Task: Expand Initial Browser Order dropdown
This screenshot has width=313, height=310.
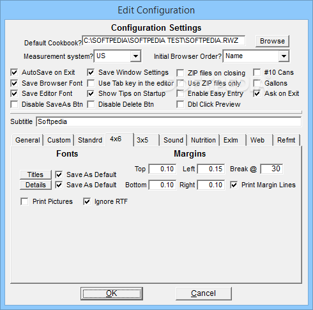Action: click(x=284, y=56)
